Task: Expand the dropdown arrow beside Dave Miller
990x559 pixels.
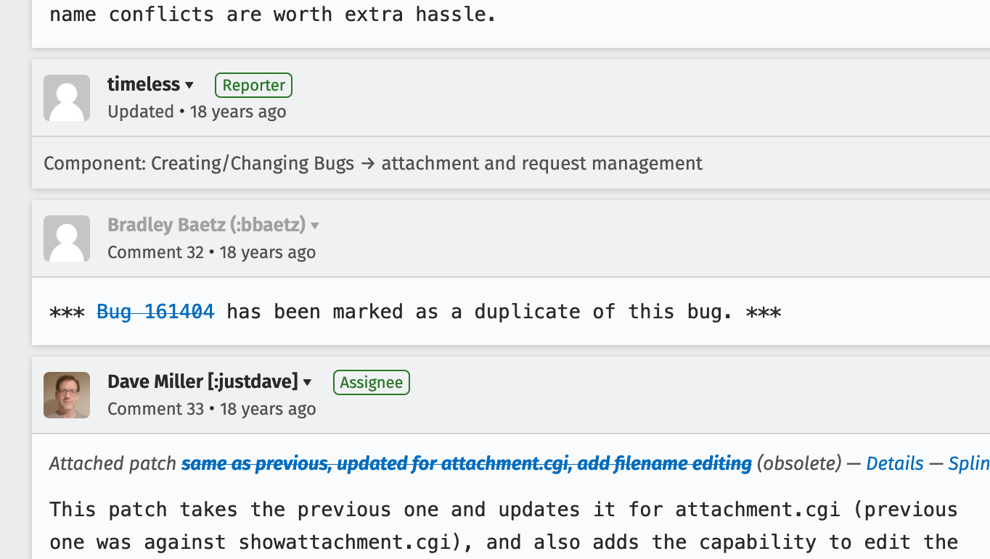Action: (x=308, y=383)
